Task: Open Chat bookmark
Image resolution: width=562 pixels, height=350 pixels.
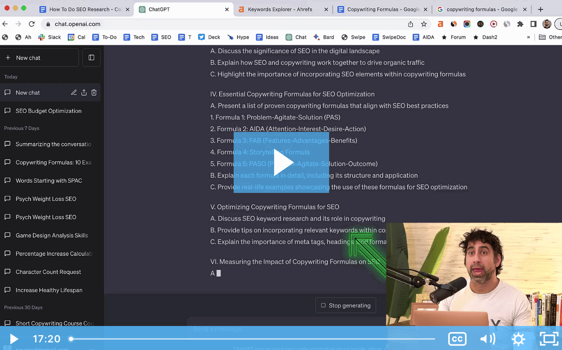Action: click(x=296, y=37)
